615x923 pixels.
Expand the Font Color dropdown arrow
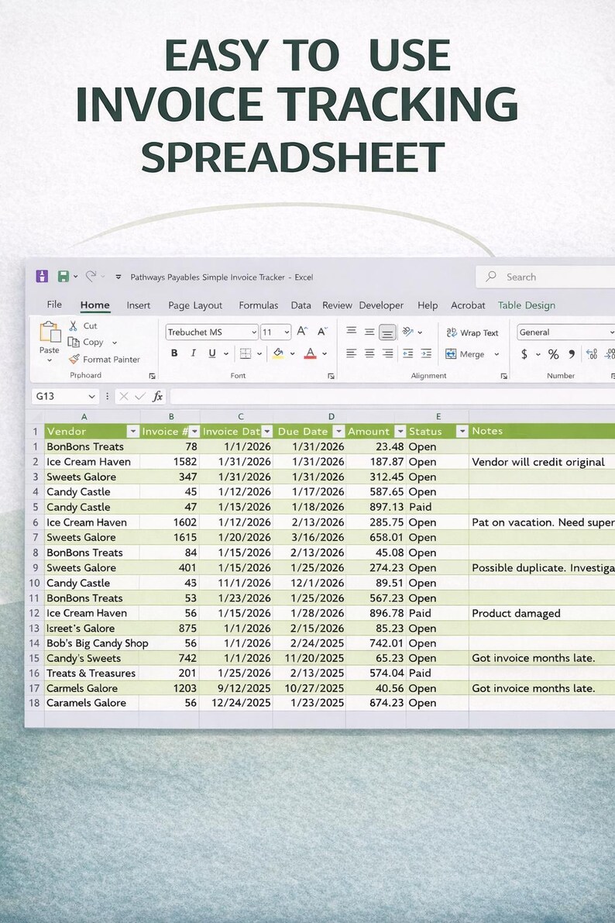[325, 353]
